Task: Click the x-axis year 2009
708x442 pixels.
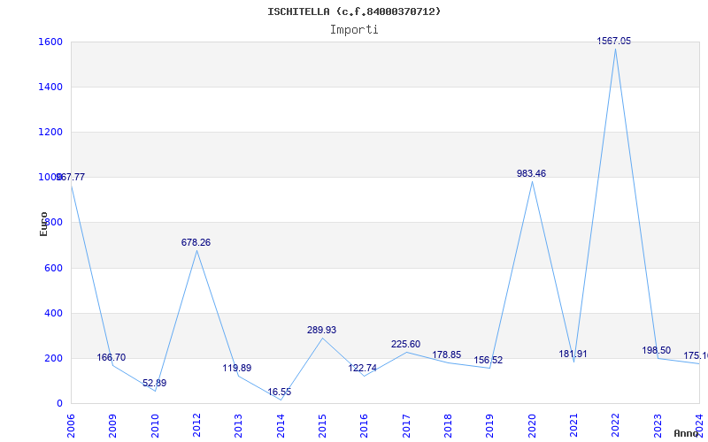Action: 113,426
